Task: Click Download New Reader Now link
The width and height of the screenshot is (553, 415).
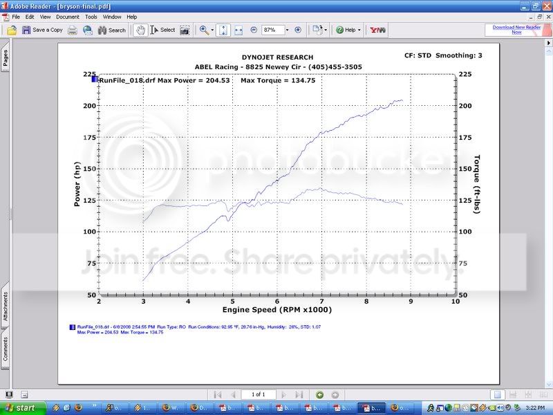Action: tap(516, 30)
